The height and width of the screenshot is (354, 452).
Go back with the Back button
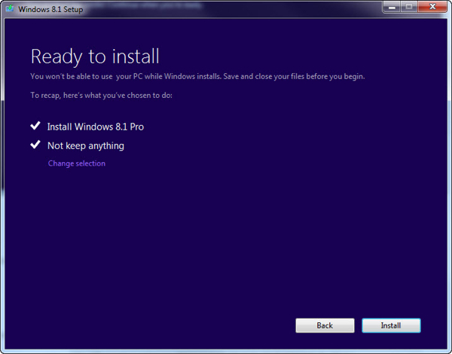[x=325, y=325]
